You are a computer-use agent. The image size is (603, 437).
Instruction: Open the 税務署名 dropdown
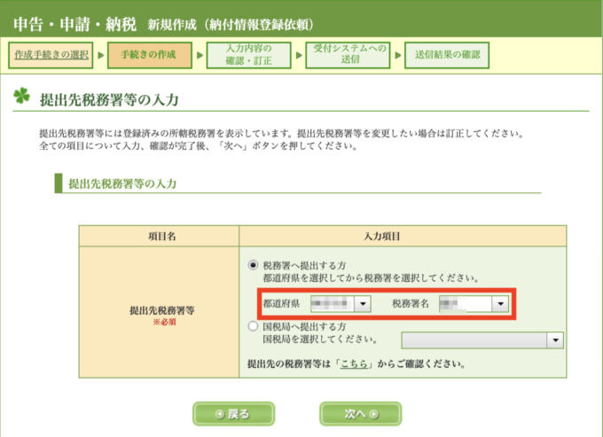(x=474, y=304)
